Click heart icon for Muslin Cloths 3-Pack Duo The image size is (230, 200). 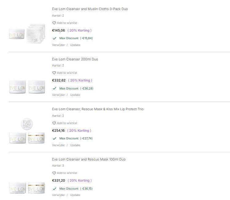coord(54,23)
